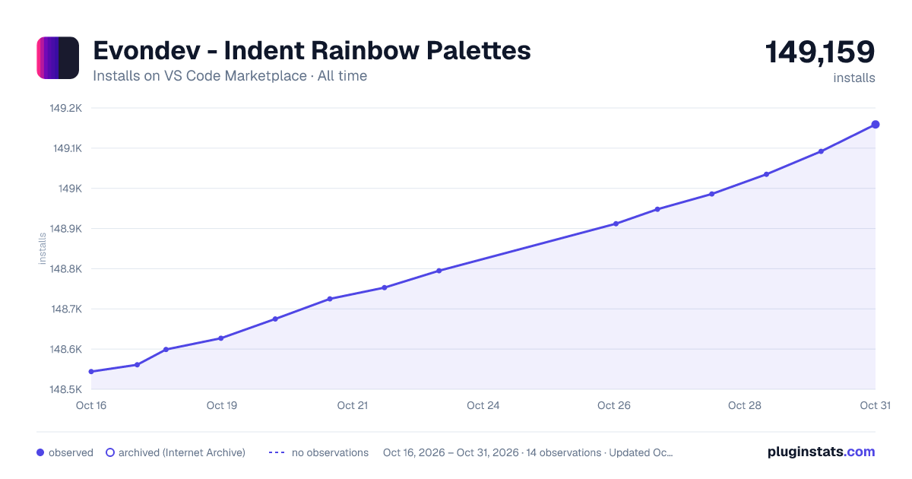This screenshot has width=912, height=479.
Task: Click the first data point at Oct 16
Action: click(91, 372)
